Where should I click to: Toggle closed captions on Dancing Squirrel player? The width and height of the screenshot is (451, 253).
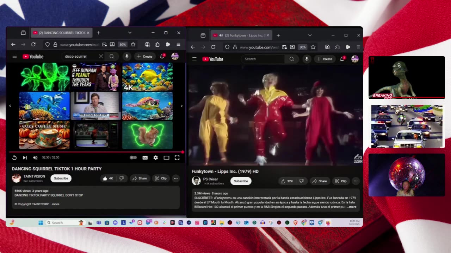(145, 158)
